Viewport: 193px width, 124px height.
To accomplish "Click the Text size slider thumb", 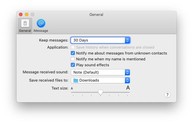I will [100, 93].
